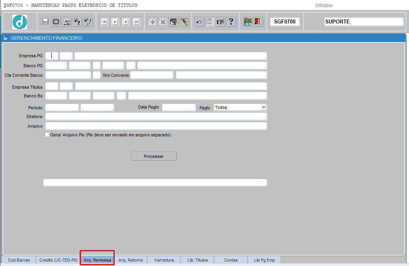Click the printer toolbar icon
The width and height of the screenshot is (409, 266).
(67, 22)
